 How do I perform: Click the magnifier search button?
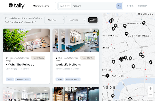pos(119,6)
